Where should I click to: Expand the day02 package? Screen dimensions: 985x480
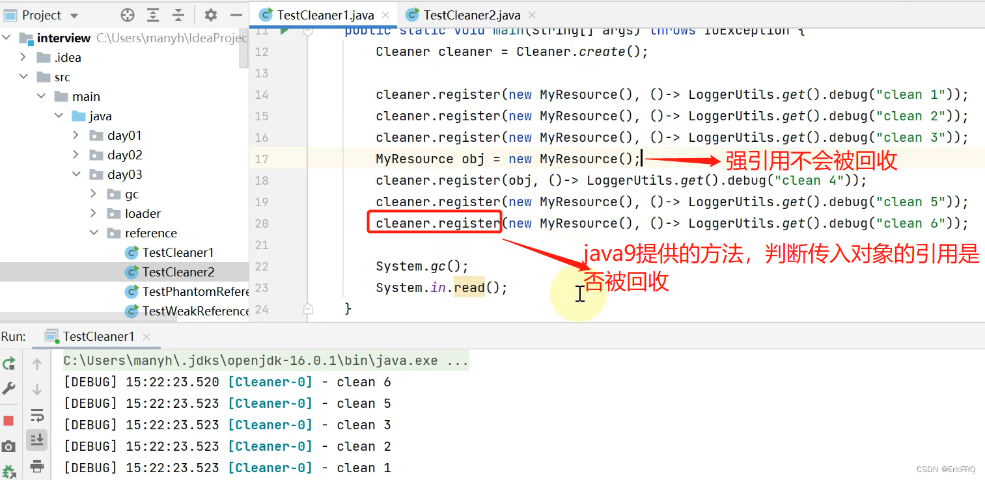76,155
